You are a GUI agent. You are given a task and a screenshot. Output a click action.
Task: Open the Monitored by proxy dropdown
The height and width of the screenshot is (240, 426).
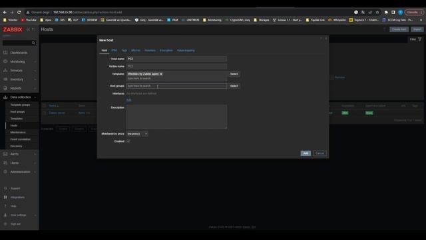click(137, 134)
